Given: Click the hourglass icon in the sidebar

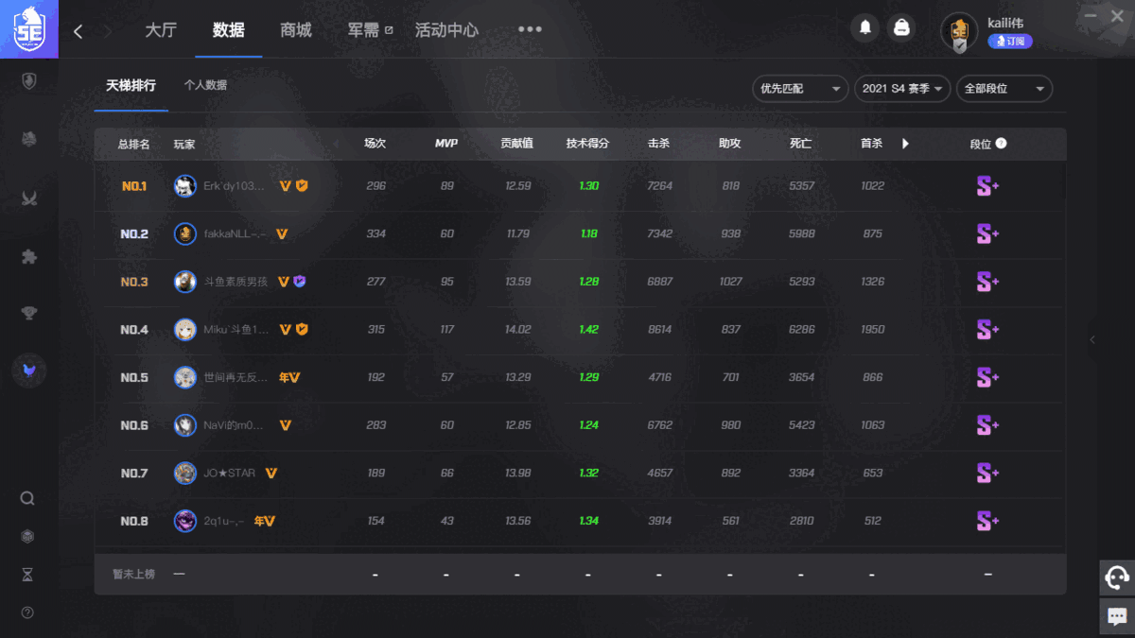Looking at the screenshot, I should (27, 574).
